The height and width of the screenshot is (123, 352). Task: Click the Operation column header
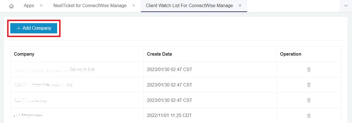290,54
